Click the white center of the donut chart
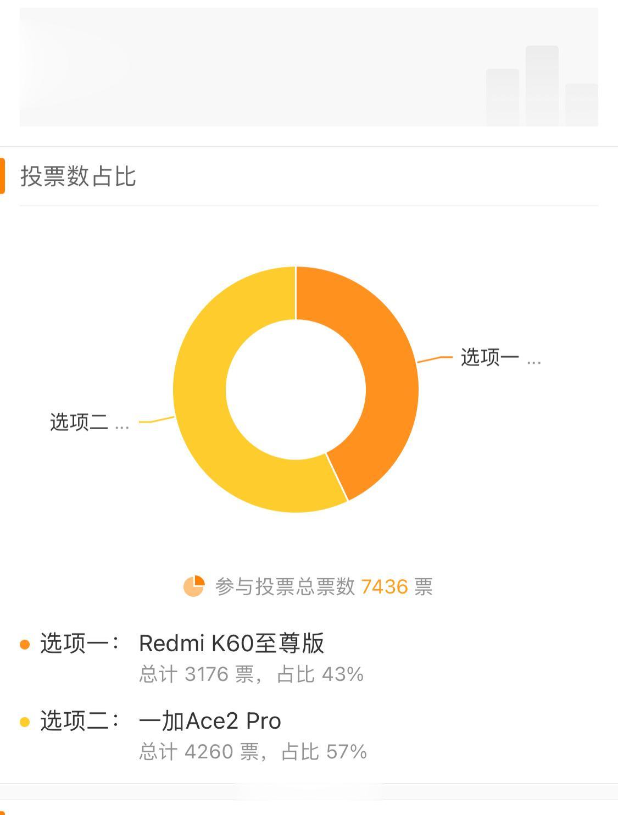The image size is (618, 815). [296, 389]
